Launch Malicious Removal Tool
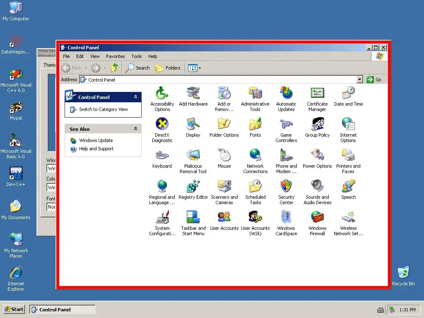Image resolution: width=424 pixels, height=318 pixels. click(193, 161)
